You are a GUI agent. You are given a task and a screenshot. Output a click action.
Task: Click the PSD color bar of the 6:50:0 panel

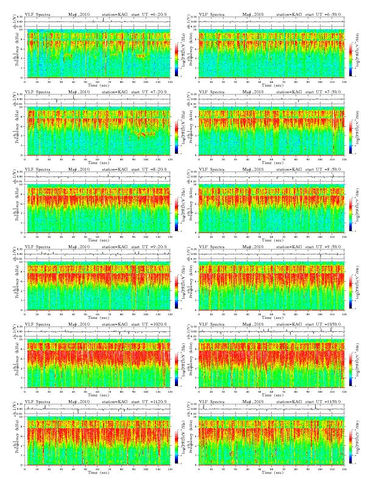point(350,59)
